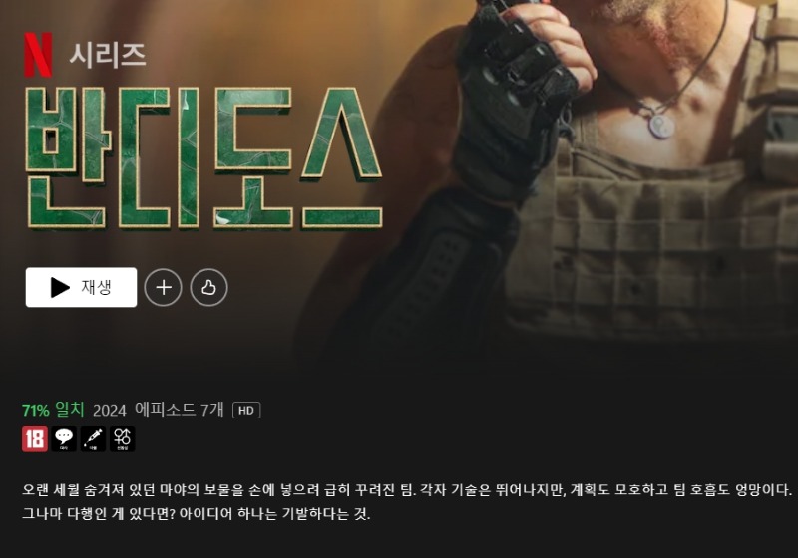Click the yin-yang pendant in the hero image
Image resolution: width=798 pixels, height=558 pixels.
(x=661, y=126)
